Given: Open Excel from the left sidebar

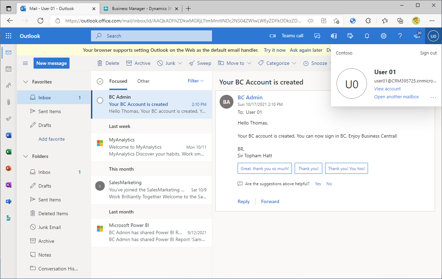Looking at the screenshot, I should click(x=8, y=151).
